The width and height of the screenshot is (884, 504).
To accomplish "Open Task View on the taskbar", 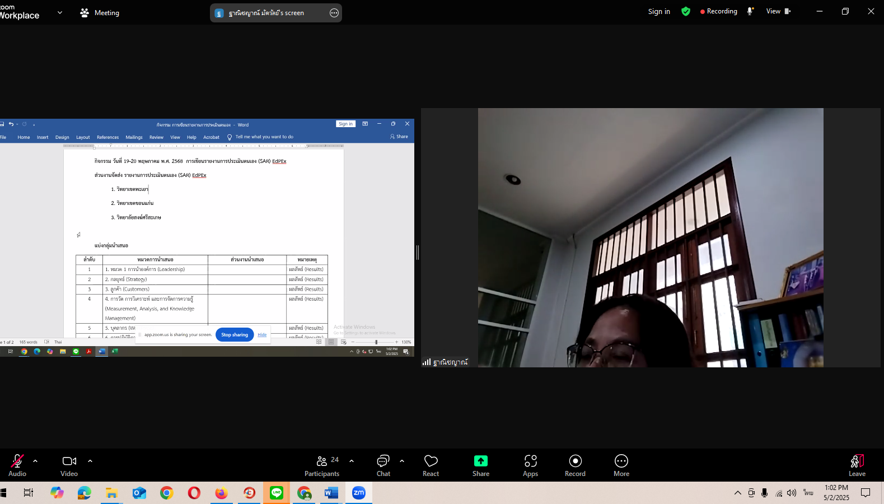I will click(x=28, y=493).
